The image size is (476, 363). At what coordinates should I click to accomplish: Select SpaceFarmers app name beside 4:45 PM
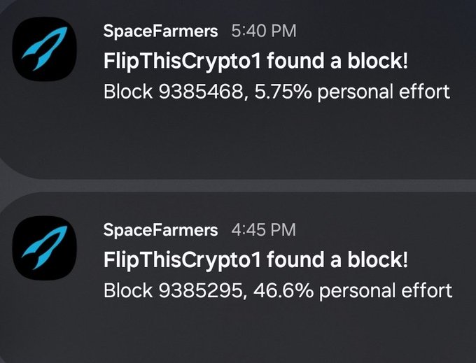coord(160,230)
